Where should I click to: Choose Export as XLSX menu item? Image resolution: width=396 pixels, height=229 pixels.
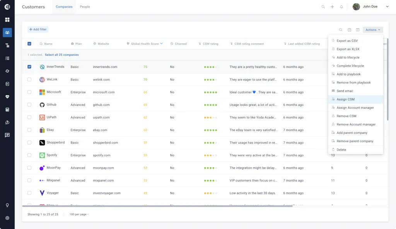click(x=356, y=49)
